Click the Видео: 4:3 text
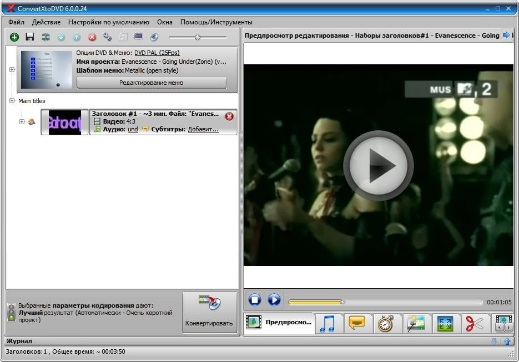 point(119,121)
